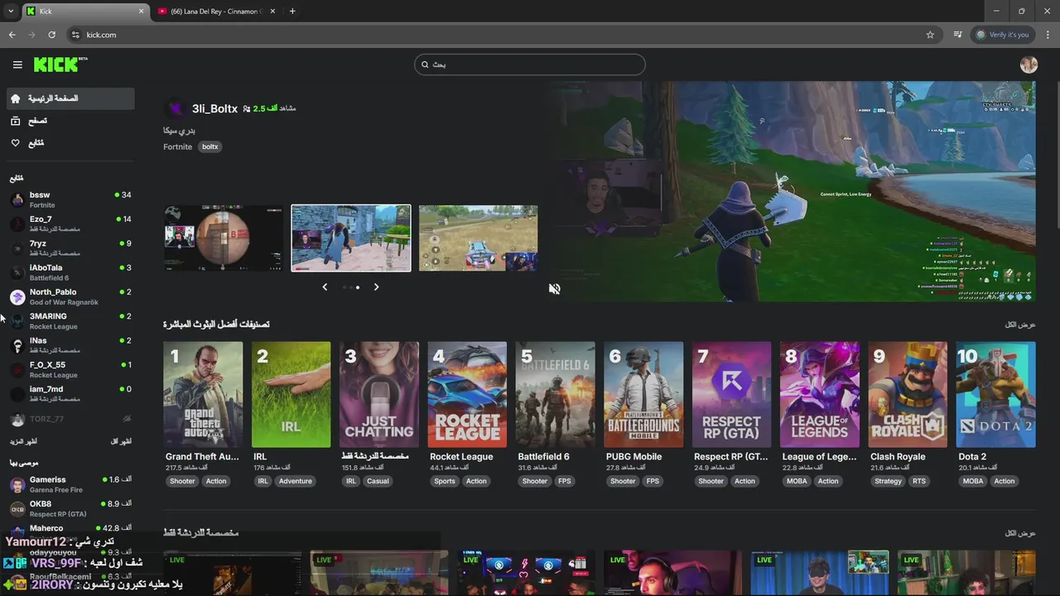Image resolution: width=1060 pixels, height=596 pixels.
Task: Click view all for chat-only section
Action: point(1020,533)
